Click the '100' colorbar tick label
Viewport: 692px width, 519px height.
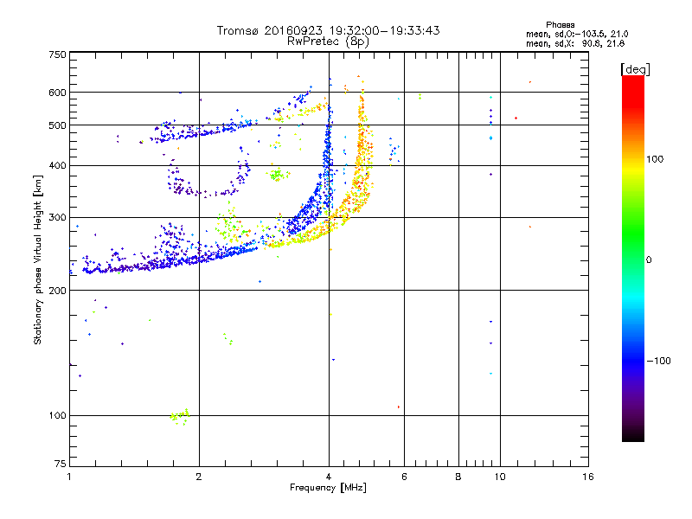pyautogui.click(x=655, y=159)
